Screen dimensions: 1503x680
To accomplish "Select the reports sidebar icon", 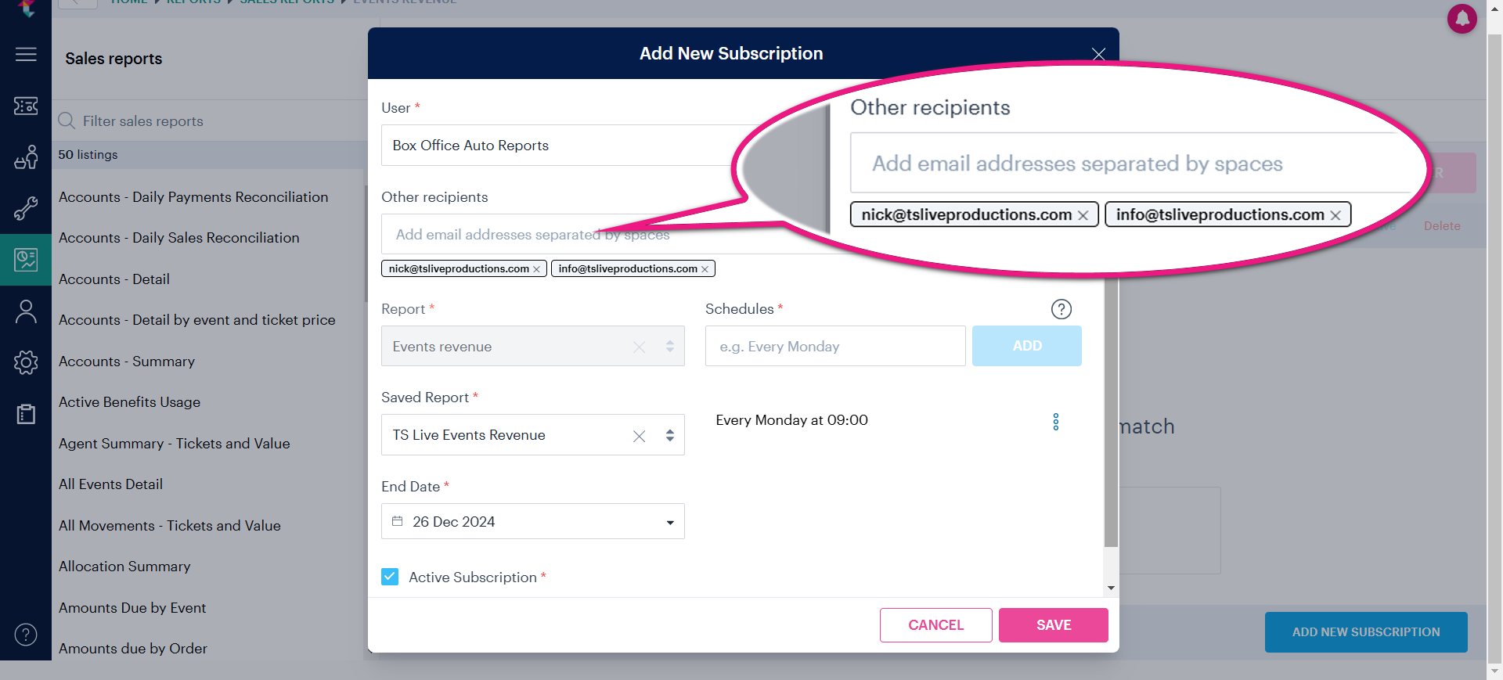I will pyautogui.click(x=26, y=260).
